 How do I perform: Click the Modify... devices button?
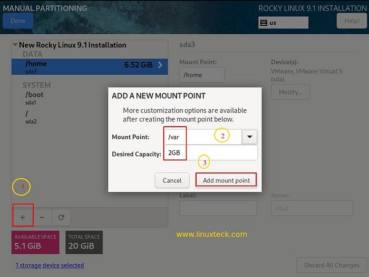pos(290,92)
